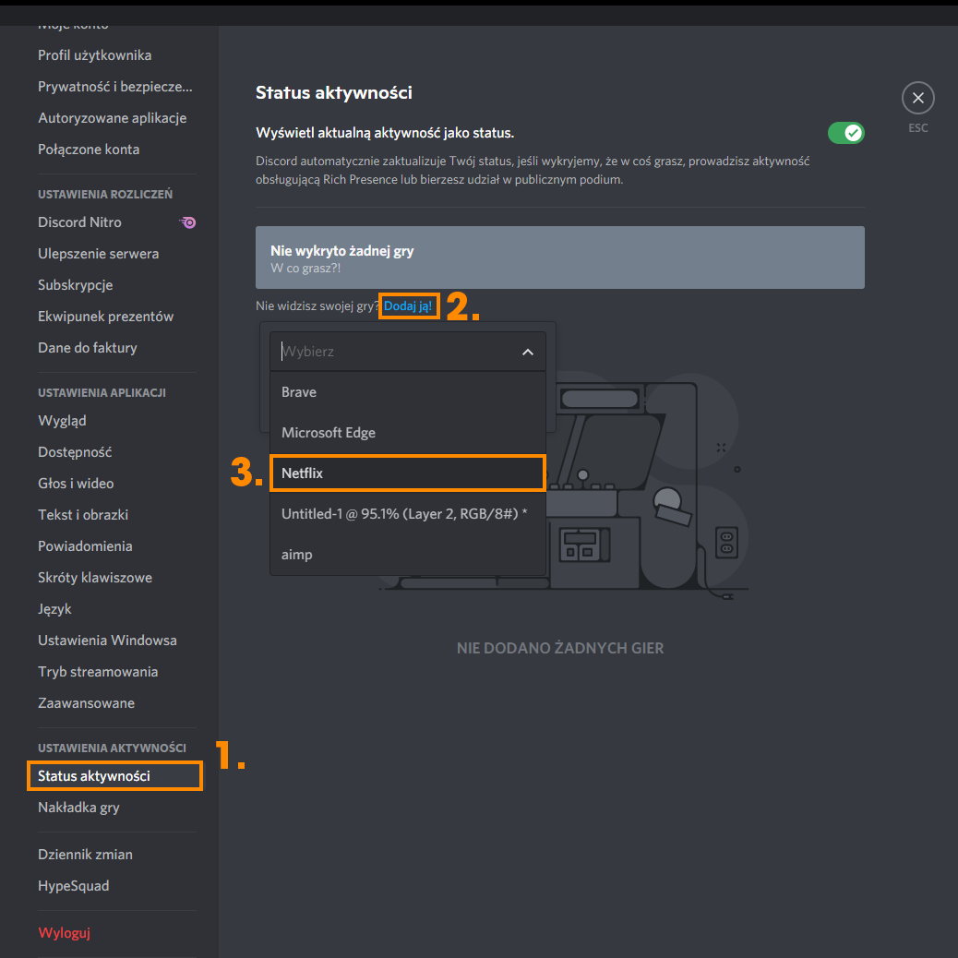
Task: Open Subskrypcje section
Action: point(75,284)
